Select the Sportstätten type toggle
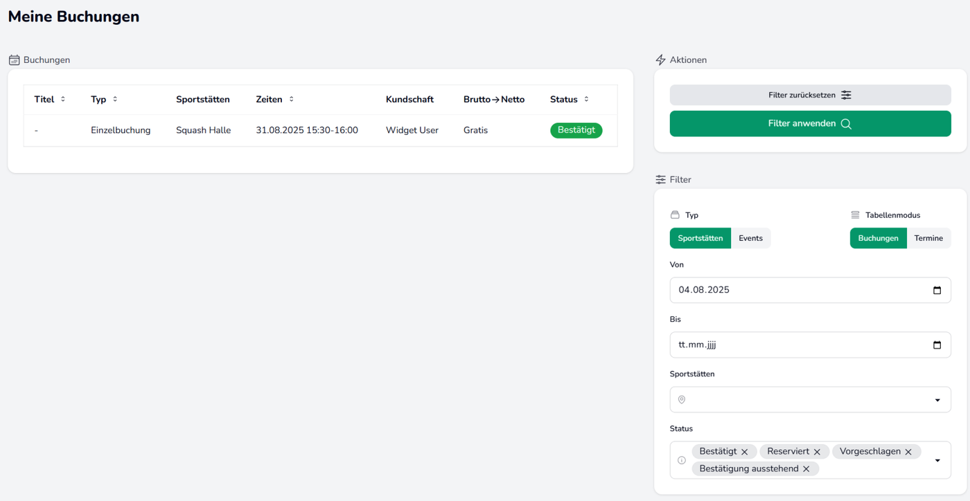Viewport: 970px width, 501px height. (x=700, y=238)
